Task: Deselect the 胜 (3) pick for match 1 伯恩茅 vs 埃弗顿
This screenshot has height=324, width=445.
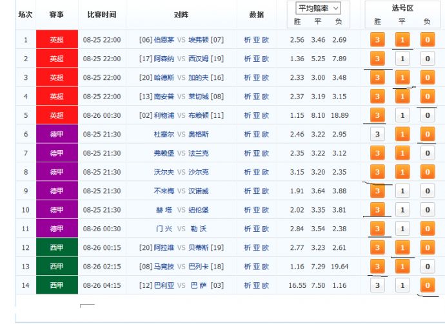Action: pos(378,41)
